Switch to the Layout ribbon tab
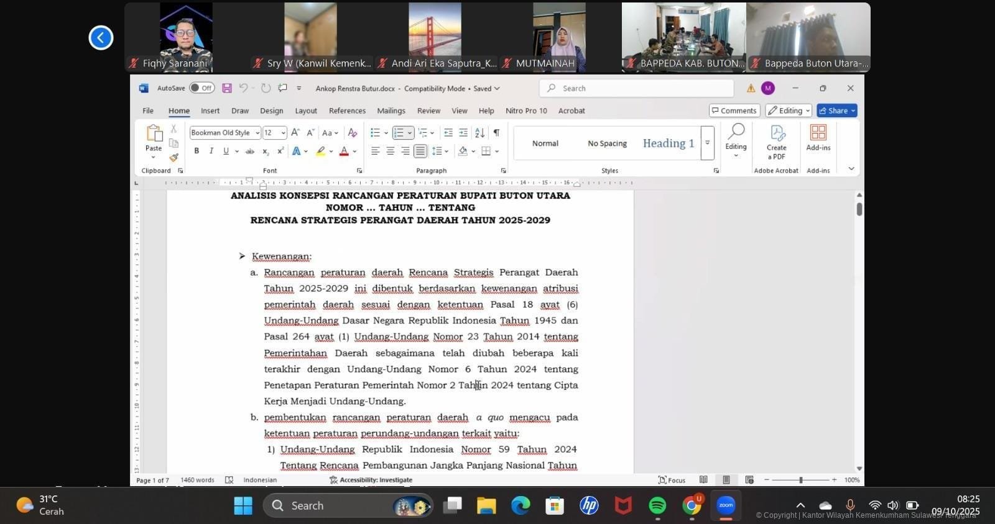This screenshot has width=995, height=524. [x=306, y=111]
